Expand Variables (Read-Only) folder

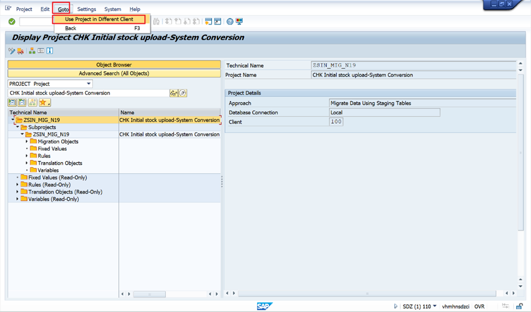[18, 199]
